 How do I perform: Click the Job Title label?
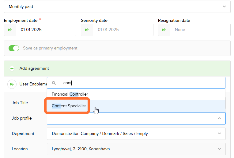coord(20,103)
